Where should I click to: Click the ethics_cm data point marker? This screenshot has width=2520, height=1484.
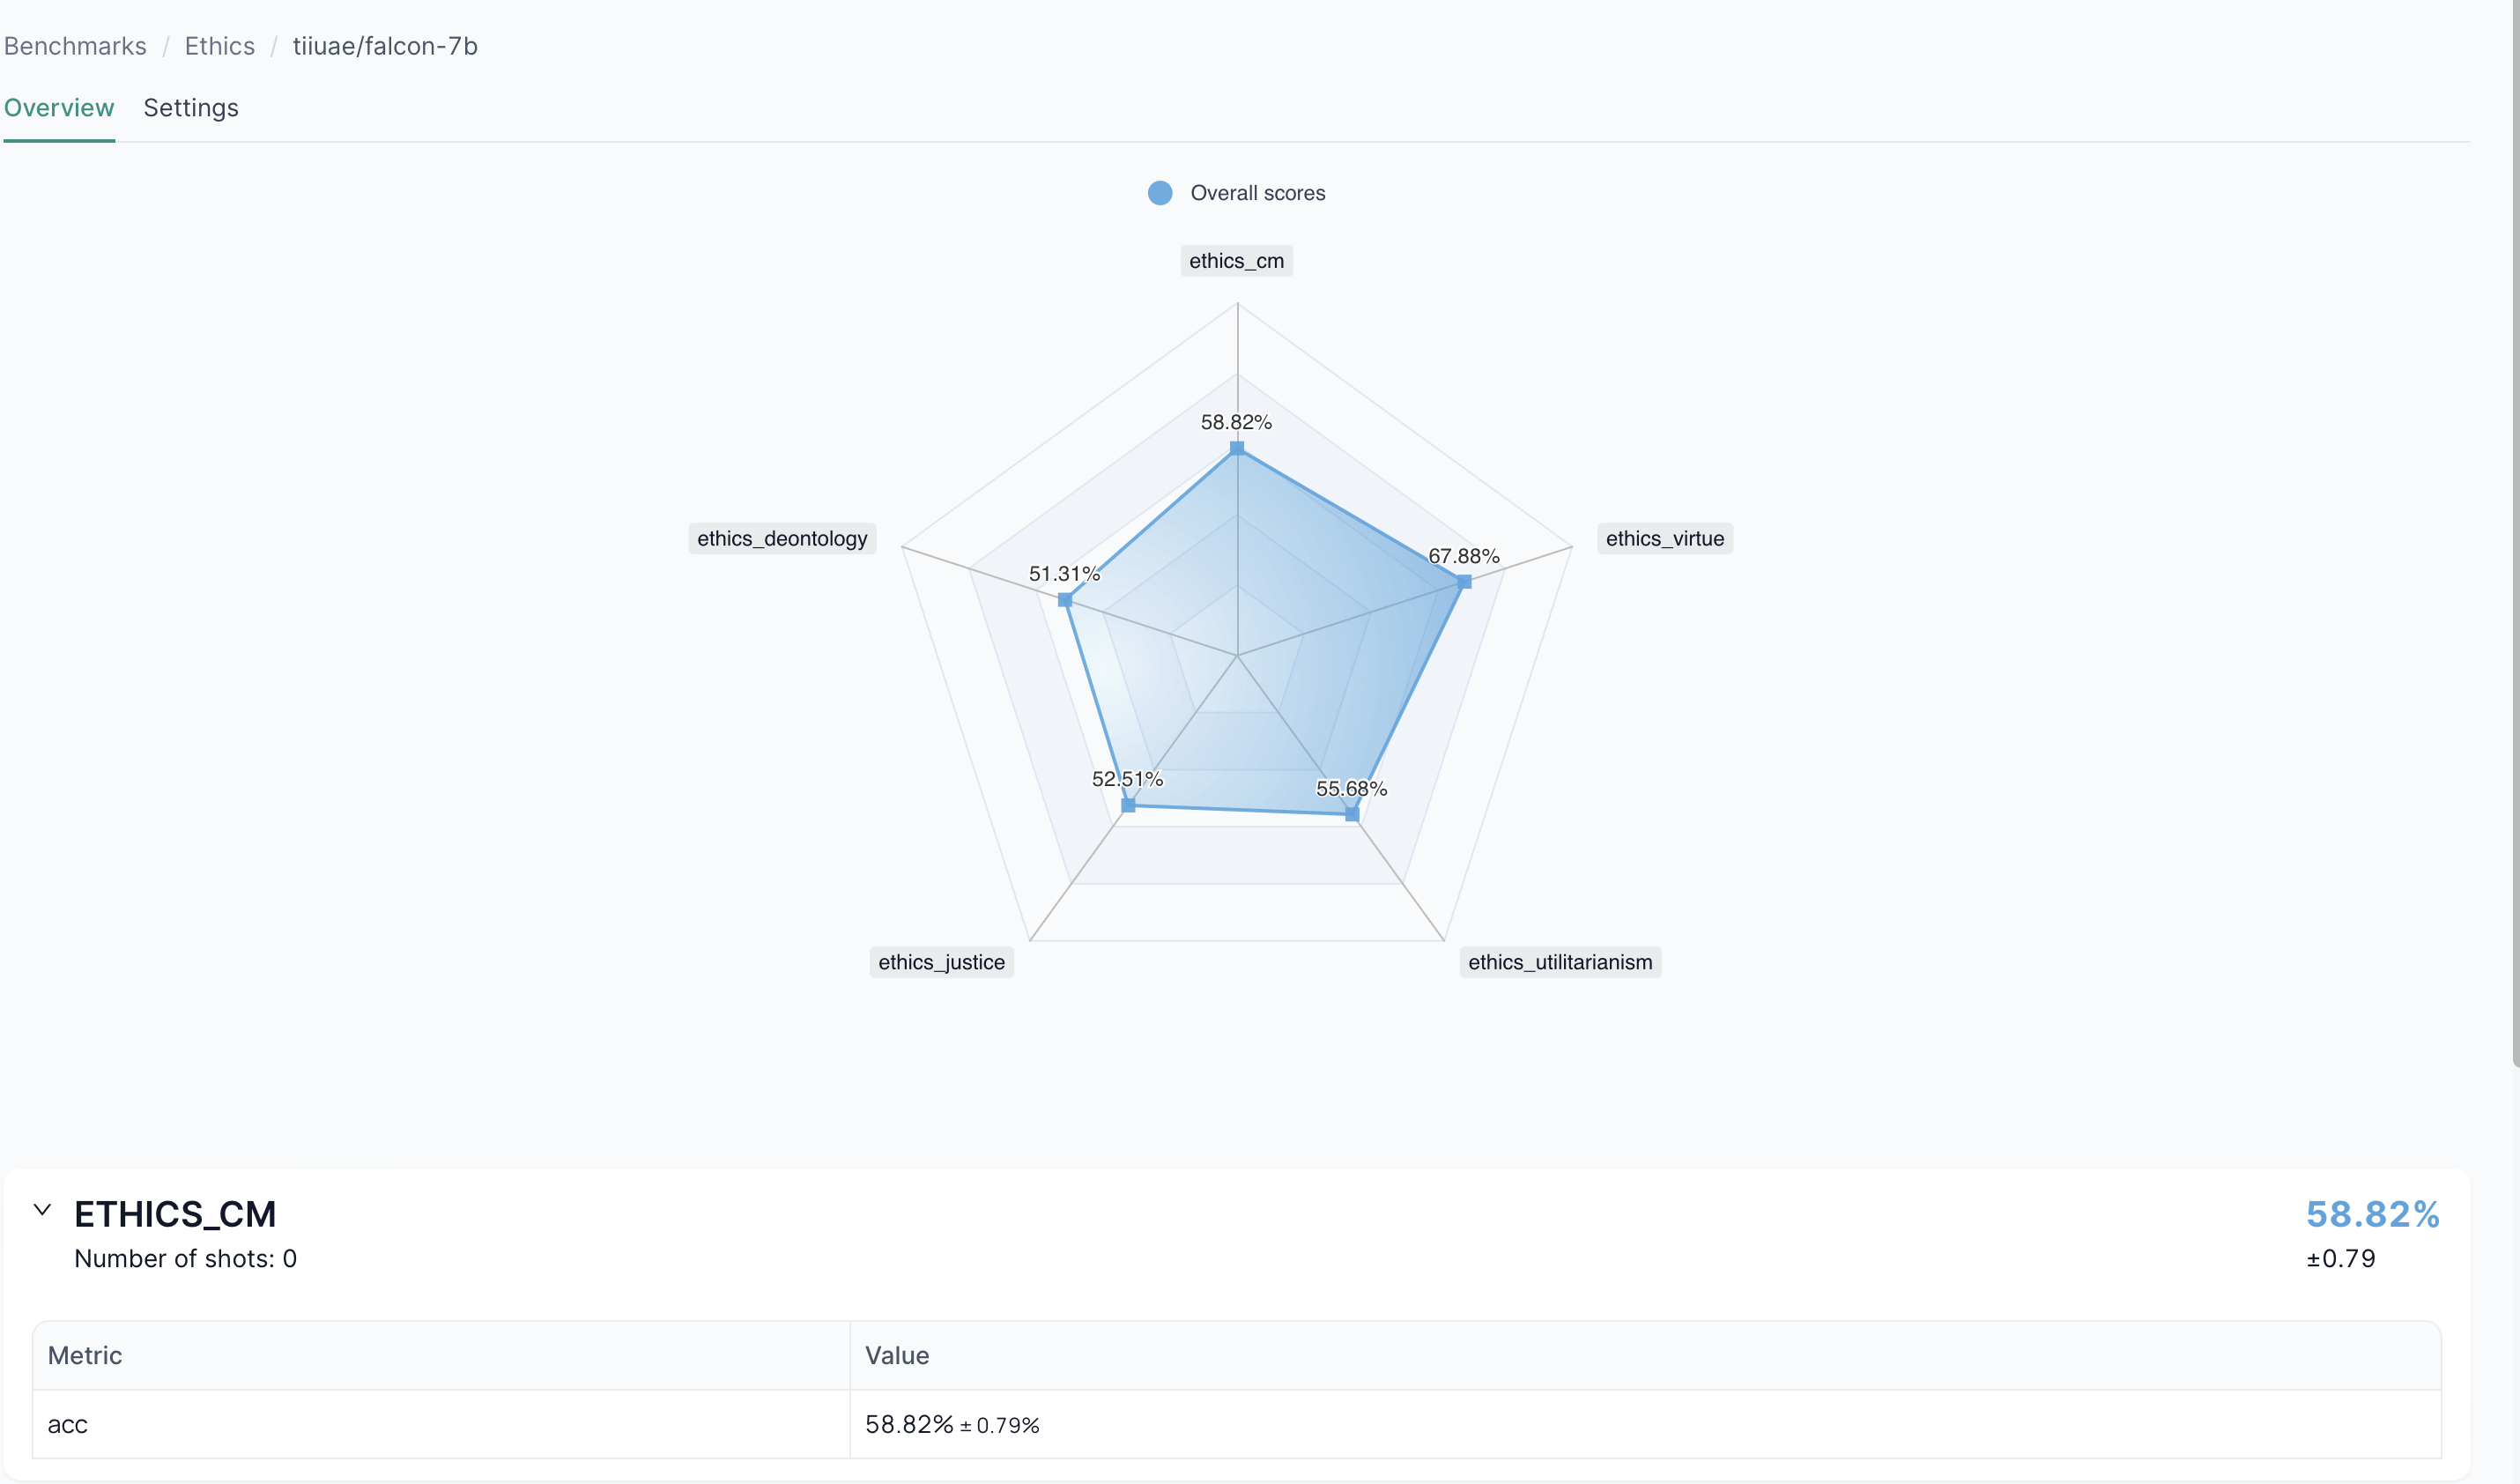1237,448
